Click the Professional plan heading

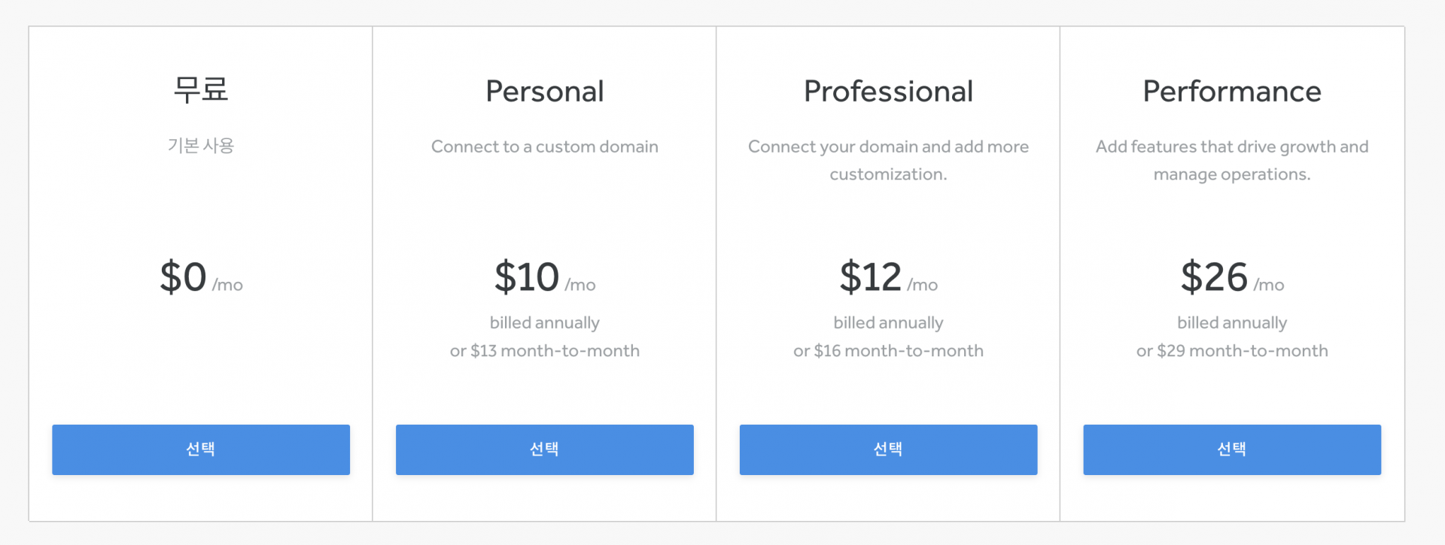(x=888, y=92)
